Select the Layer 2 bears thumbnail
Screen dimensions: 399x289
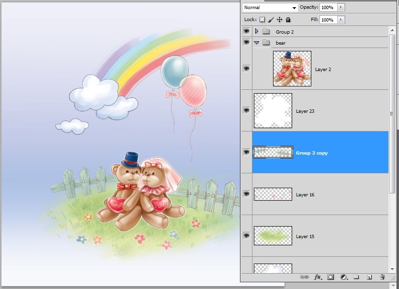point(292,69)
